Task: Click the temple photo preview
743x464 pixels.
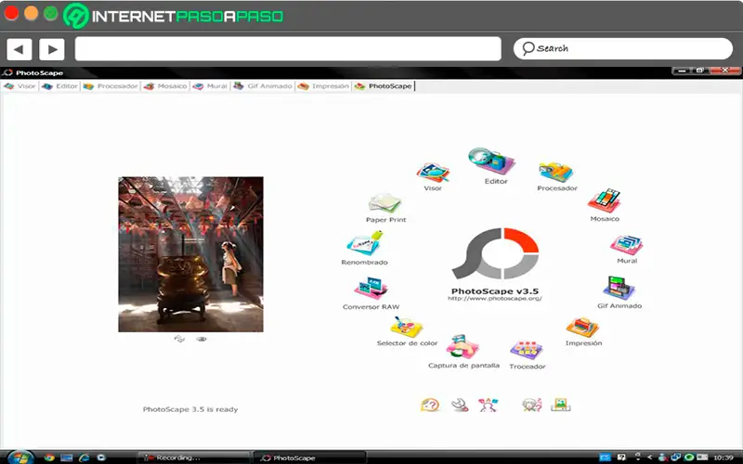Action: pos(190,254)
